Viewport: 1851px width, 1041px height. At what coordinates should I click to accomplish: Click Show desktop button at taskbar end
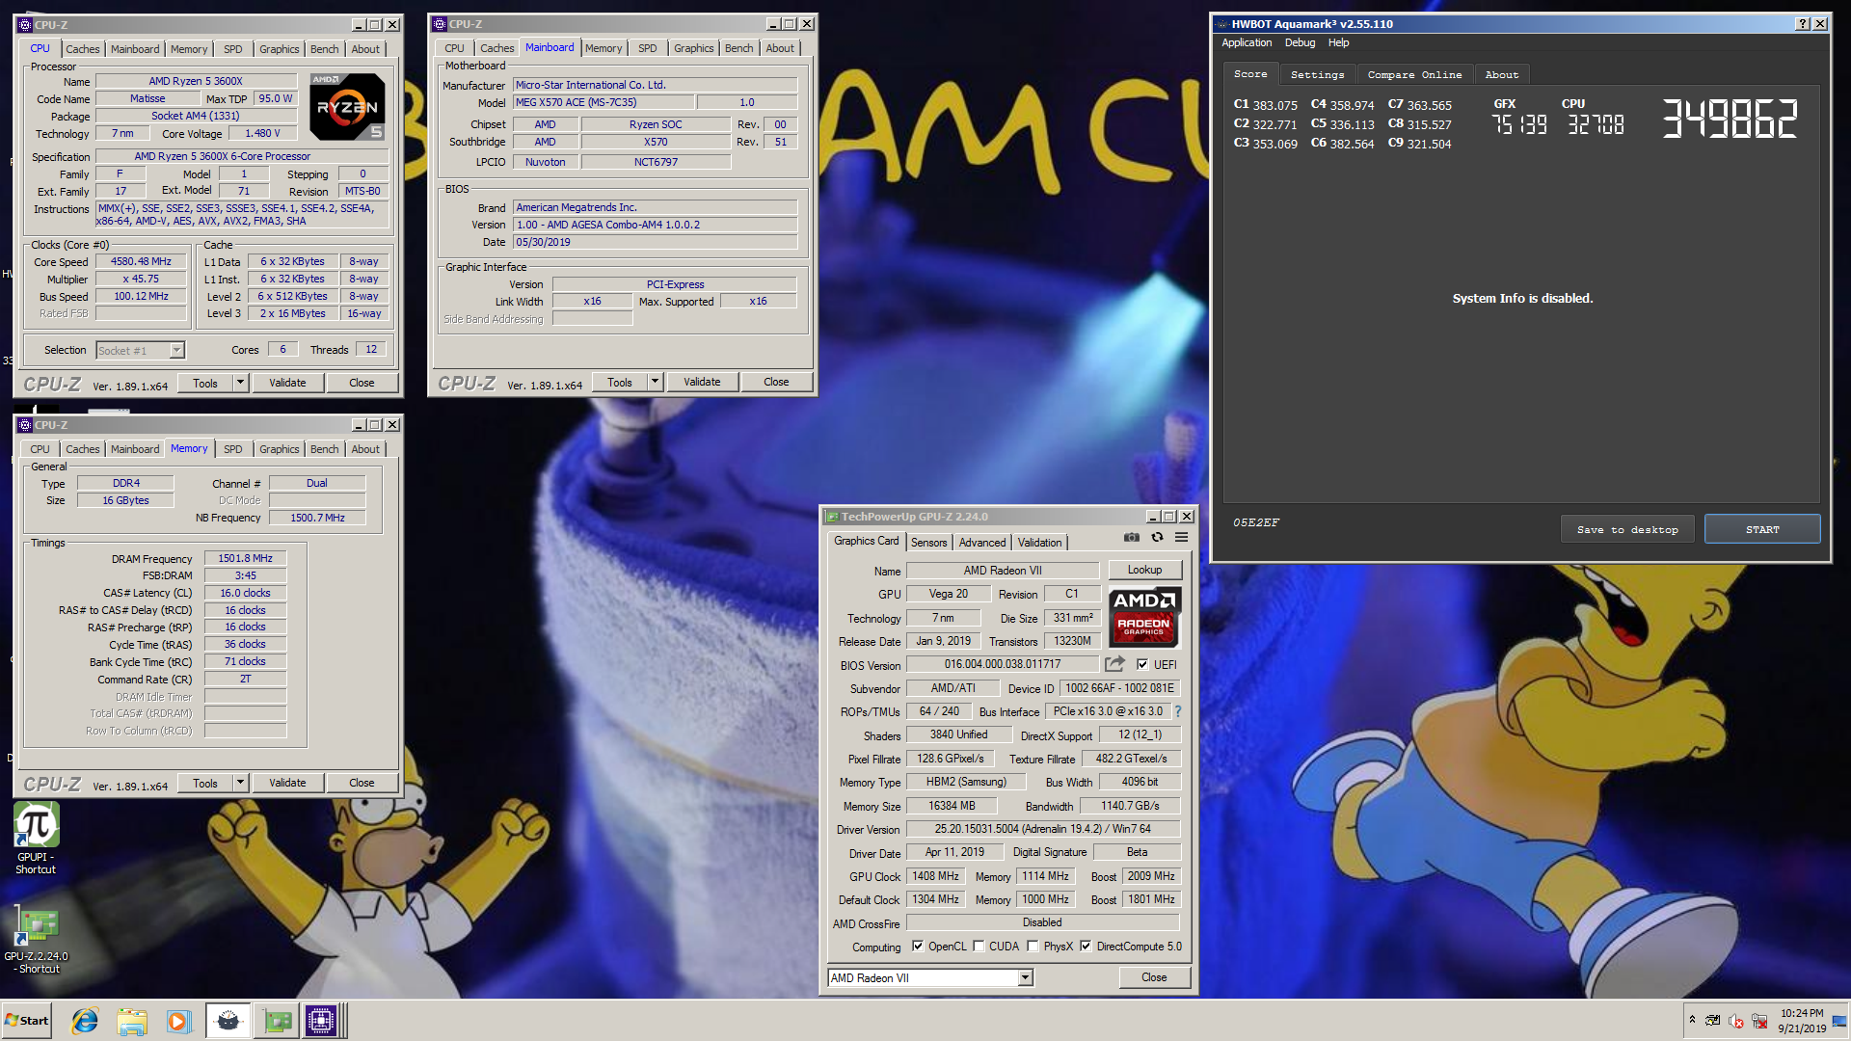[1841, 1021]
